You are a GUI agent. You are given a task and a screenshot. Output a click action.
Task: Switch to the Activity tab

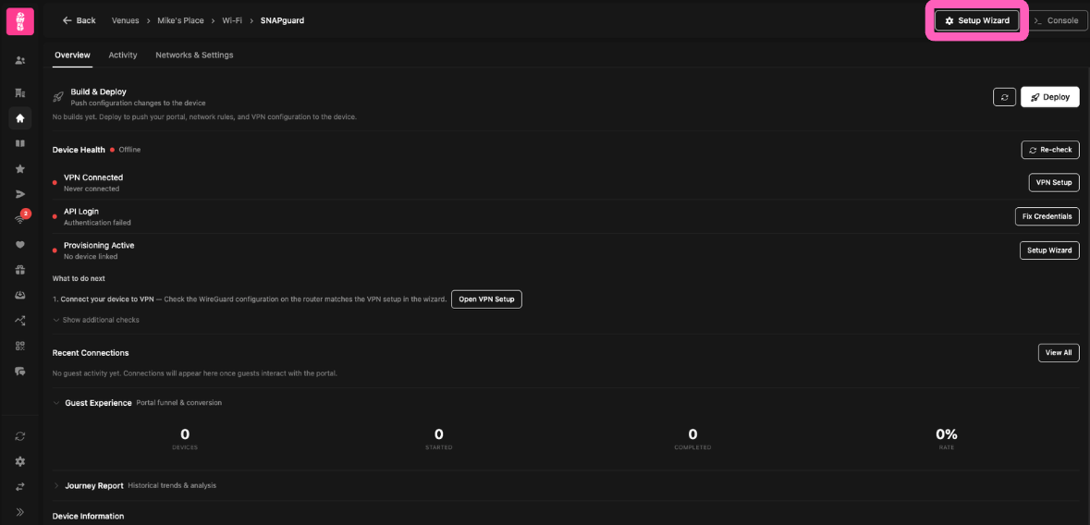pyautogui.click(x=123, y=55)
